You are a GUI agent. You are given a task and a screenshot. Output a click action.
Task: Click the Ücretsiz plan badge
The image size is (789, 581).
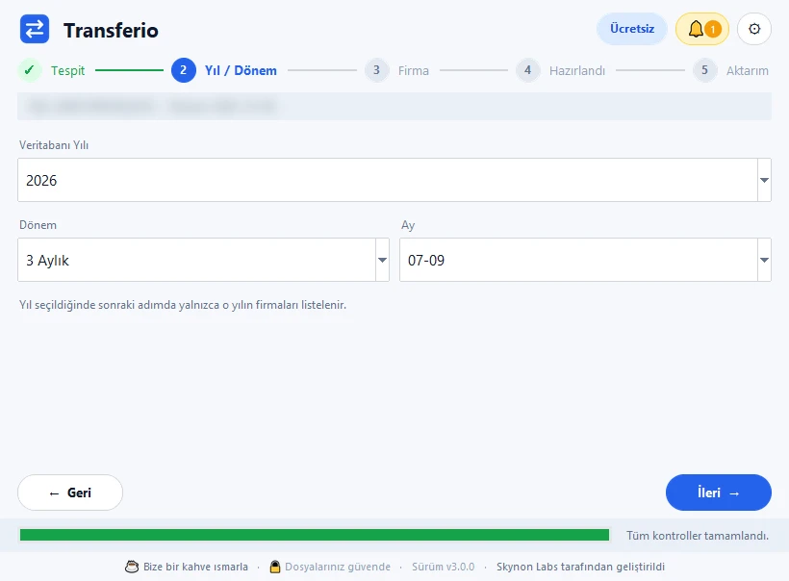[632, 29]
